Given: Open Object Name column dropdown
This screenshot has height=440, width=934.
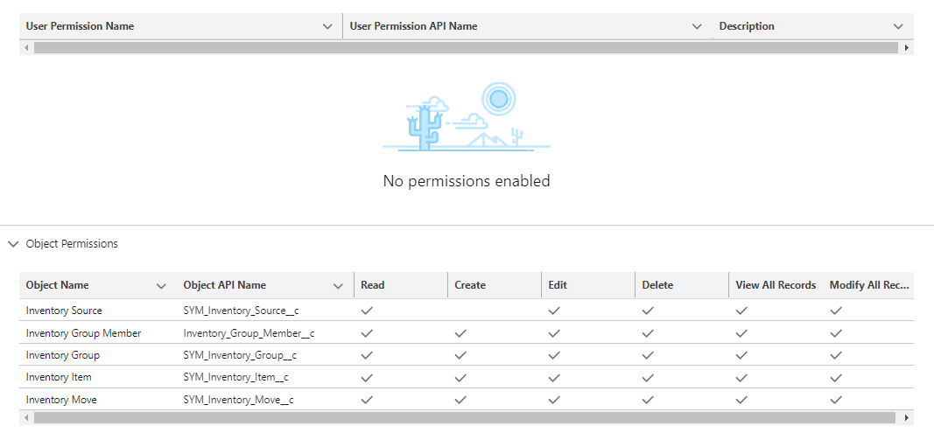Looking at the screenshot, I should coord(161,286).
